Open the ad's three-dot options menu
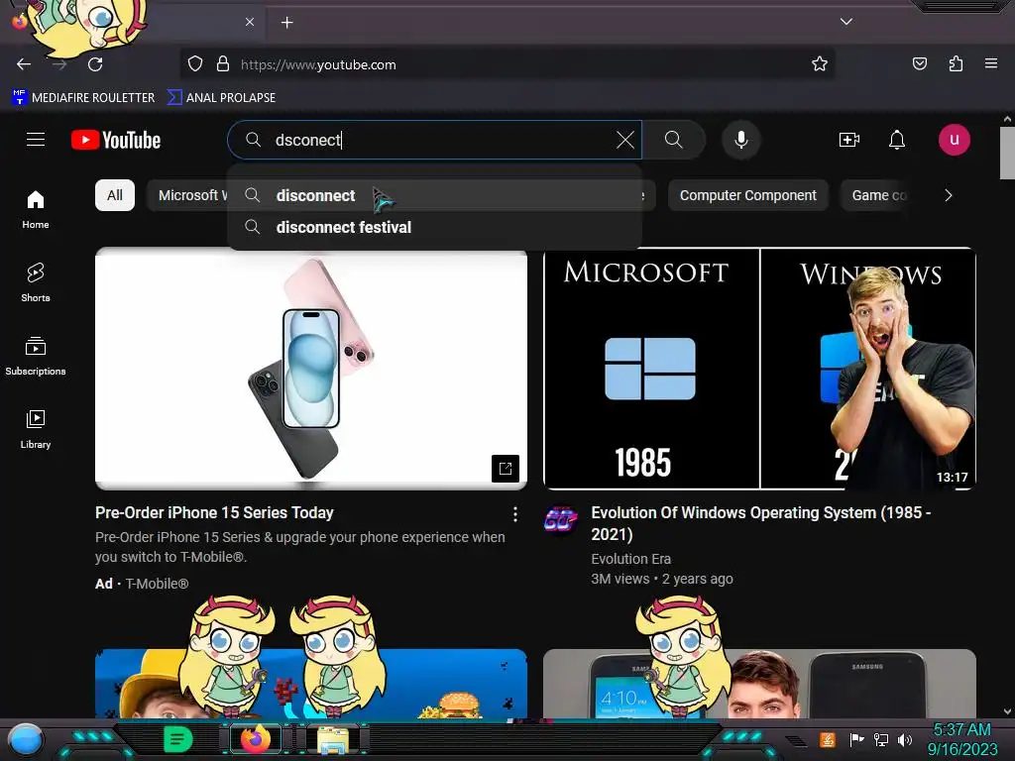 pyautogui.click(x=515, y=514)
